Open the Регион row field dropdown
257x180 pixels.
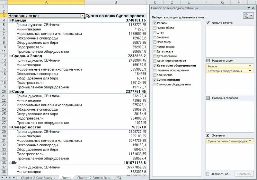tap(250, 66)
